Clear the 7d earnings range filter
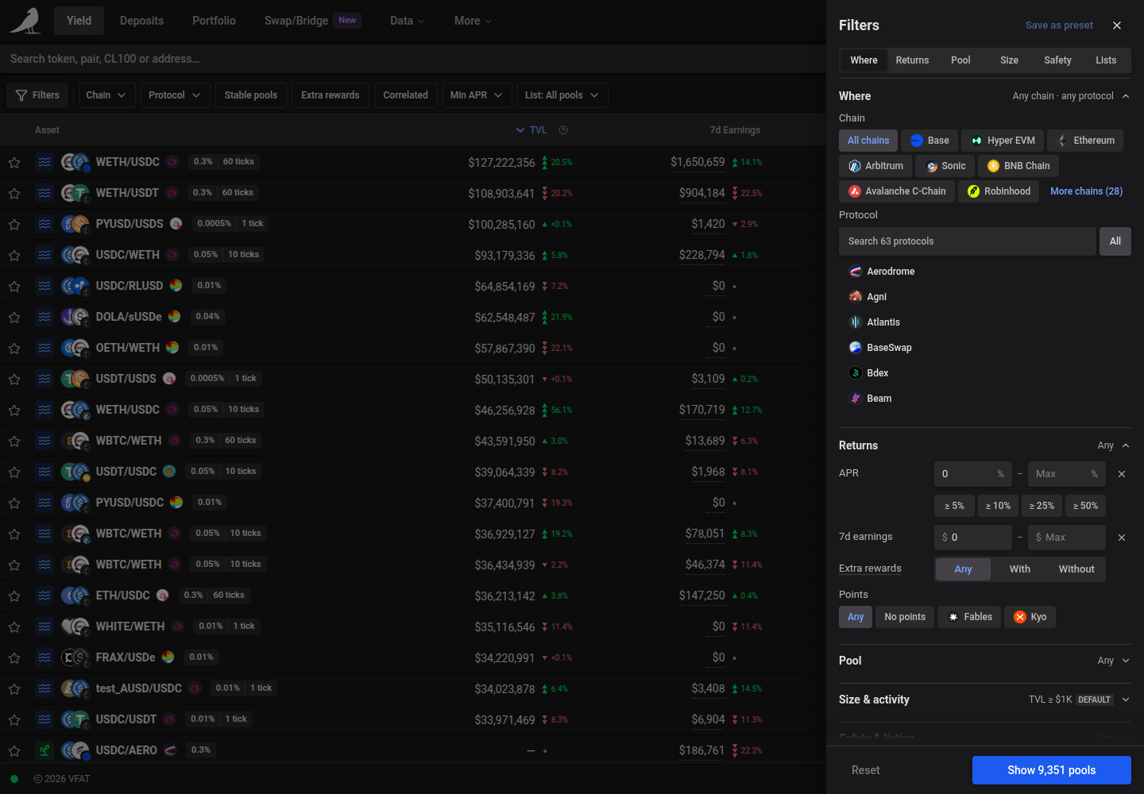This screenshot has height=794, width=1144. [1122, 538]
